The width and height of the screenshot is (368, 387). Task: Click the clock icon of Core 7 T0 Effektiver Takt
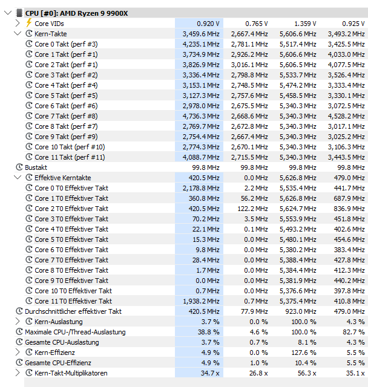[x=29, y=260]
